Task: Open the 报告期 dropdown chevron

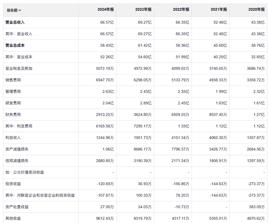Action: [20, 10]
